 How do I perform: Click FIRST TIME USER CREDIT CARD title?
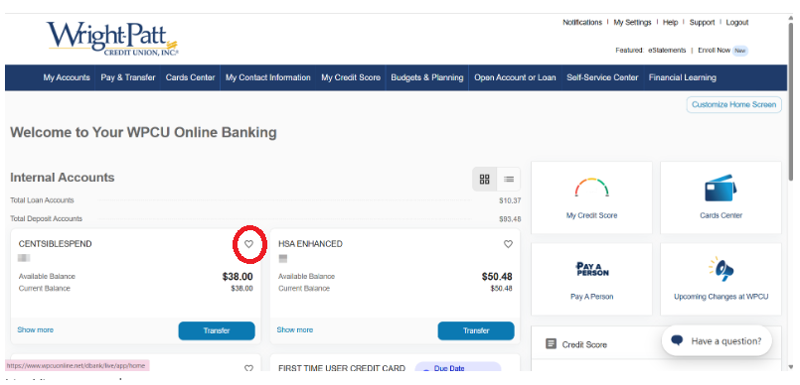[x=342, y=368]
